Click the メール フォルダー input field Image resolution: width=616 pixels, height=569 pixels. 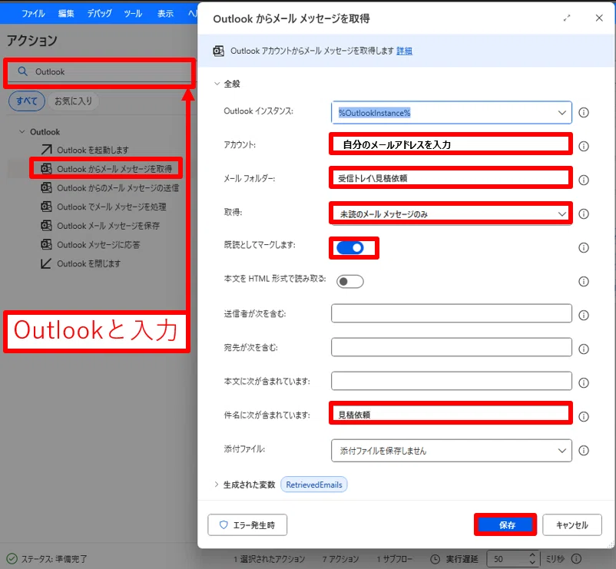click(451, 178)
